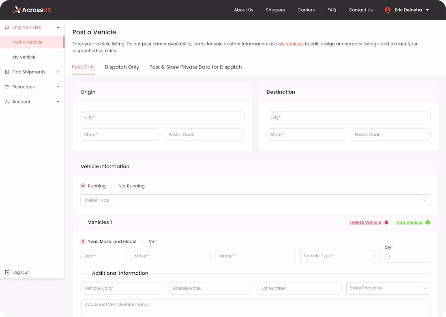
Task: Open the Shippers menu item
Action: tap(275, 10)
